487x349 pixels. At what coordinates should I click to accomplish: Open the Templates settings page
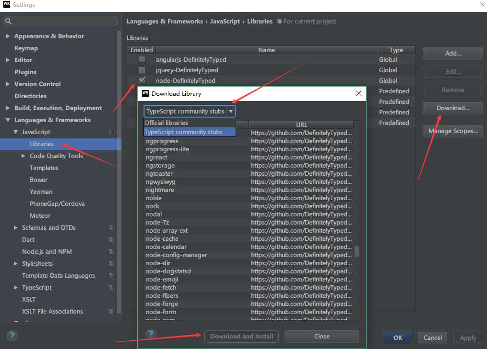tap(44, 168)
